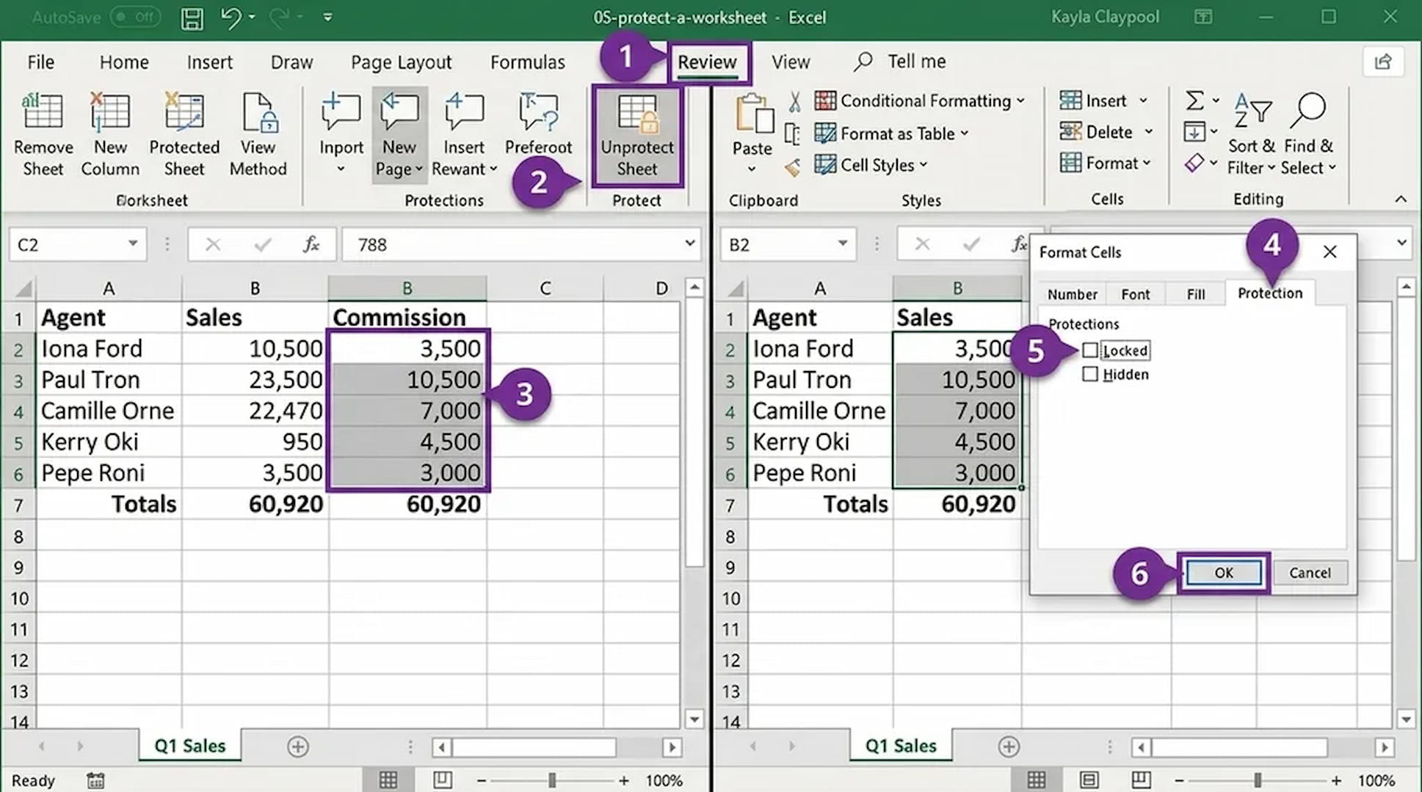Screen dimensions: 1422x792
Task: Switch to the View tab
Action: point(791,62)
